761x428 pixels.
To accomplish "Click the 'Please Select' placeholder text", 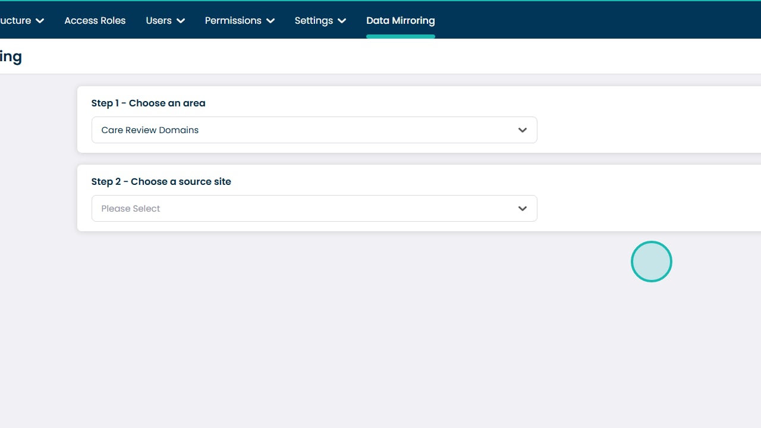I will 131,209.
